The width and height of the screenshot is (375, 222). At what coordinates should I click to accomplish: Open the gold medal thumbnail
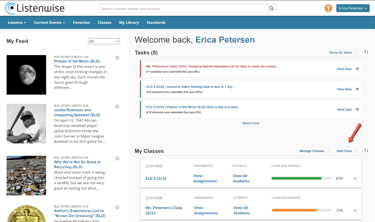click(x=26, y=213)
